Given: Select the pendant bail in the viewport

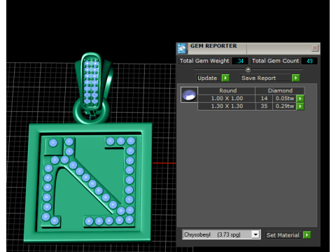Looking at the screenshot, I should [x=92, y=82].
